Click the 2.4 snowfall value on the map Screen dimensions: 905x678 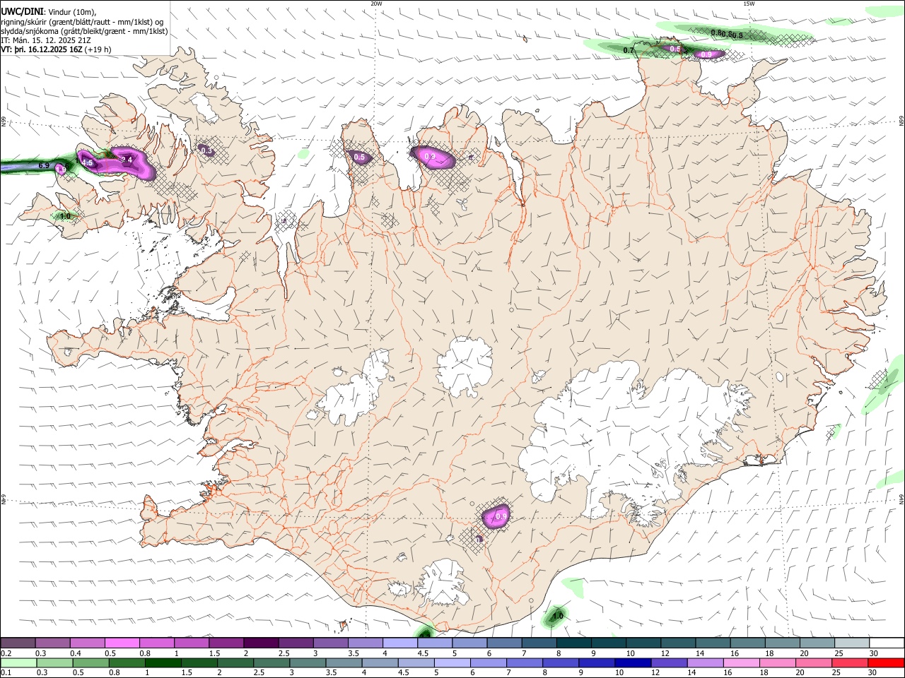128,160
